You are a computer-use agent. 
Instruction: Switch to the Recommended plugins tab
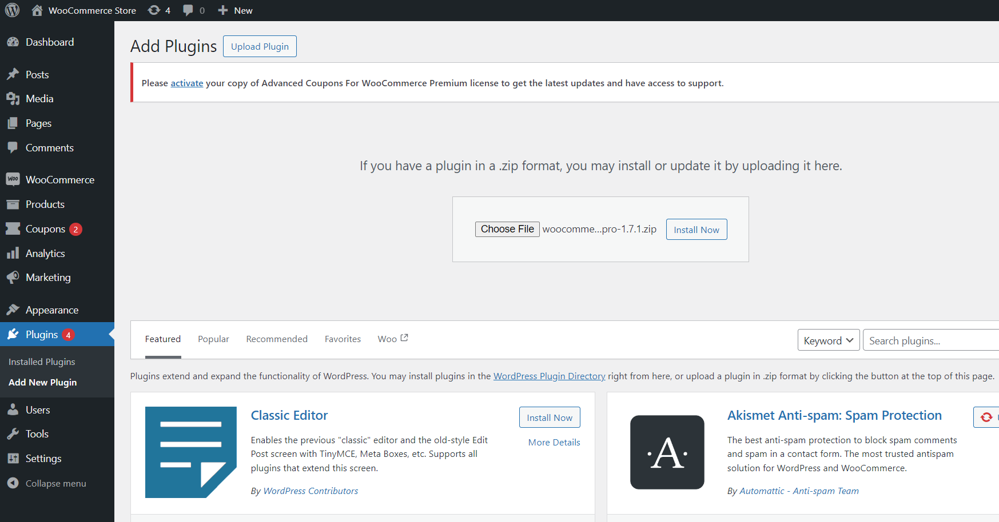(277, 339)
